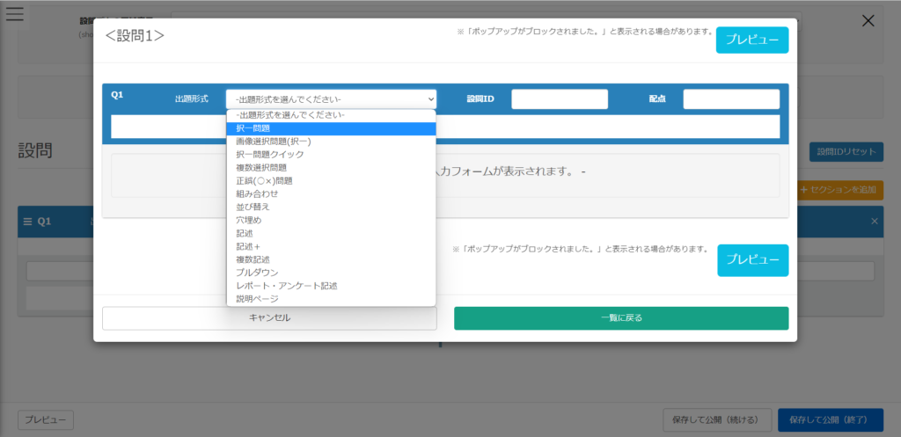
Task: Focus the 配点 input field
Action: (x=730, y=99)
